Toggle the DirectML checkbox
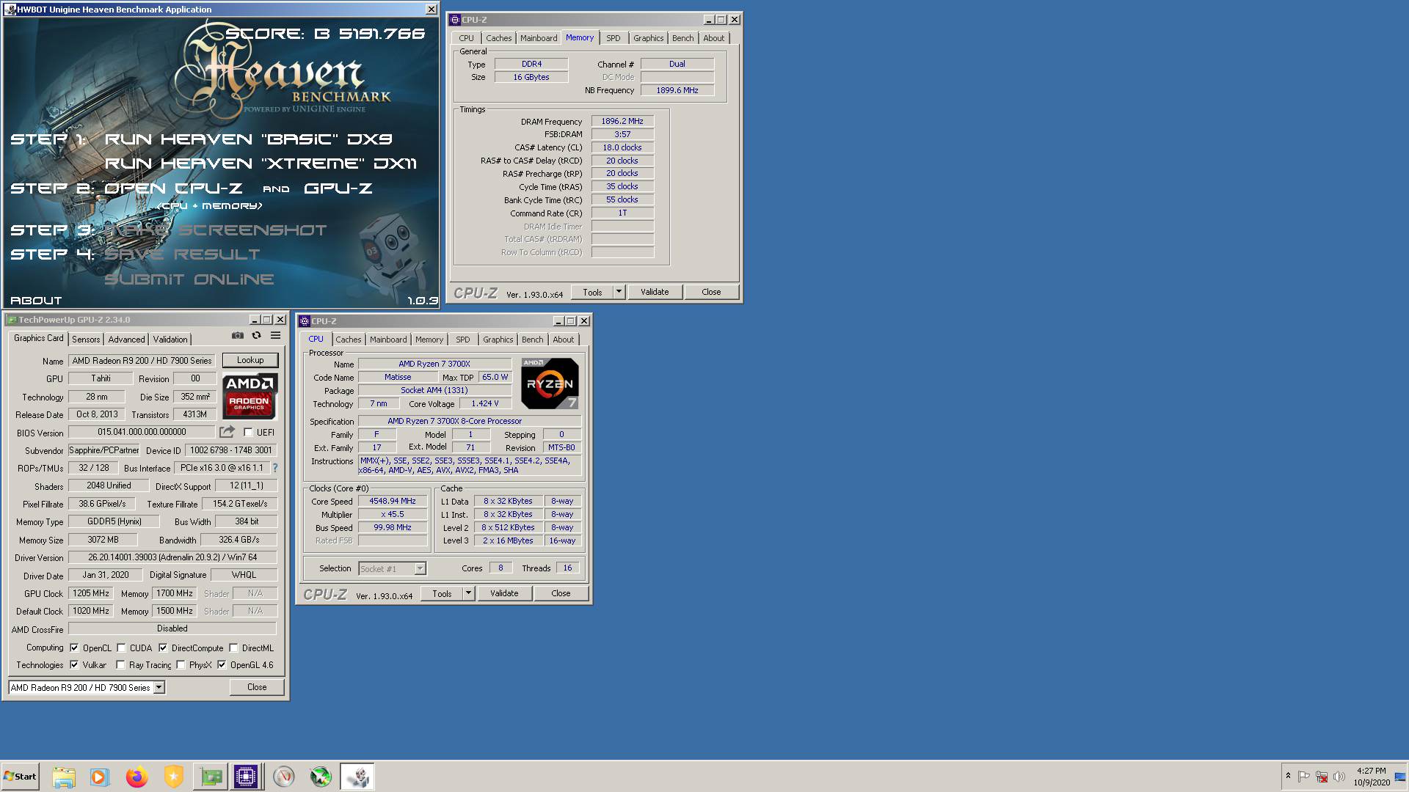The height and width of the screenshot is (792, 1409). pyautogui.click(x=233, y=648)
